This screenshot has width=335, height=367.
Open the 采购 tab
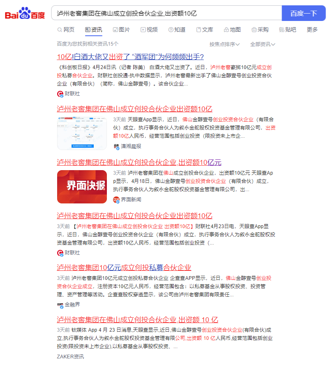pyautogui.click(x=260, y=30)
